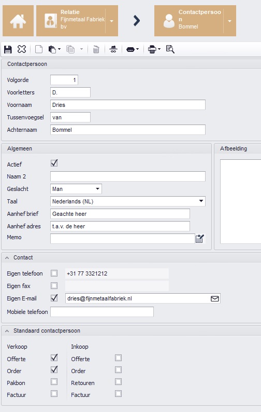Create a new record with blank page icon
The image size is (261, 412).
click(39, 49)
